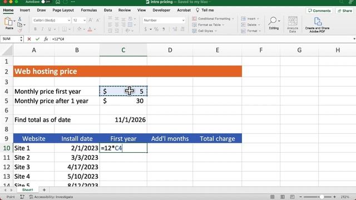Click the red Font Color letter A
This screenshot has height=200, width=356.
pos(90,29)
